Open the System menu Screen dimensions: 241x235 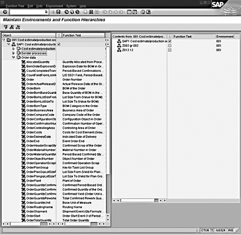71,6
